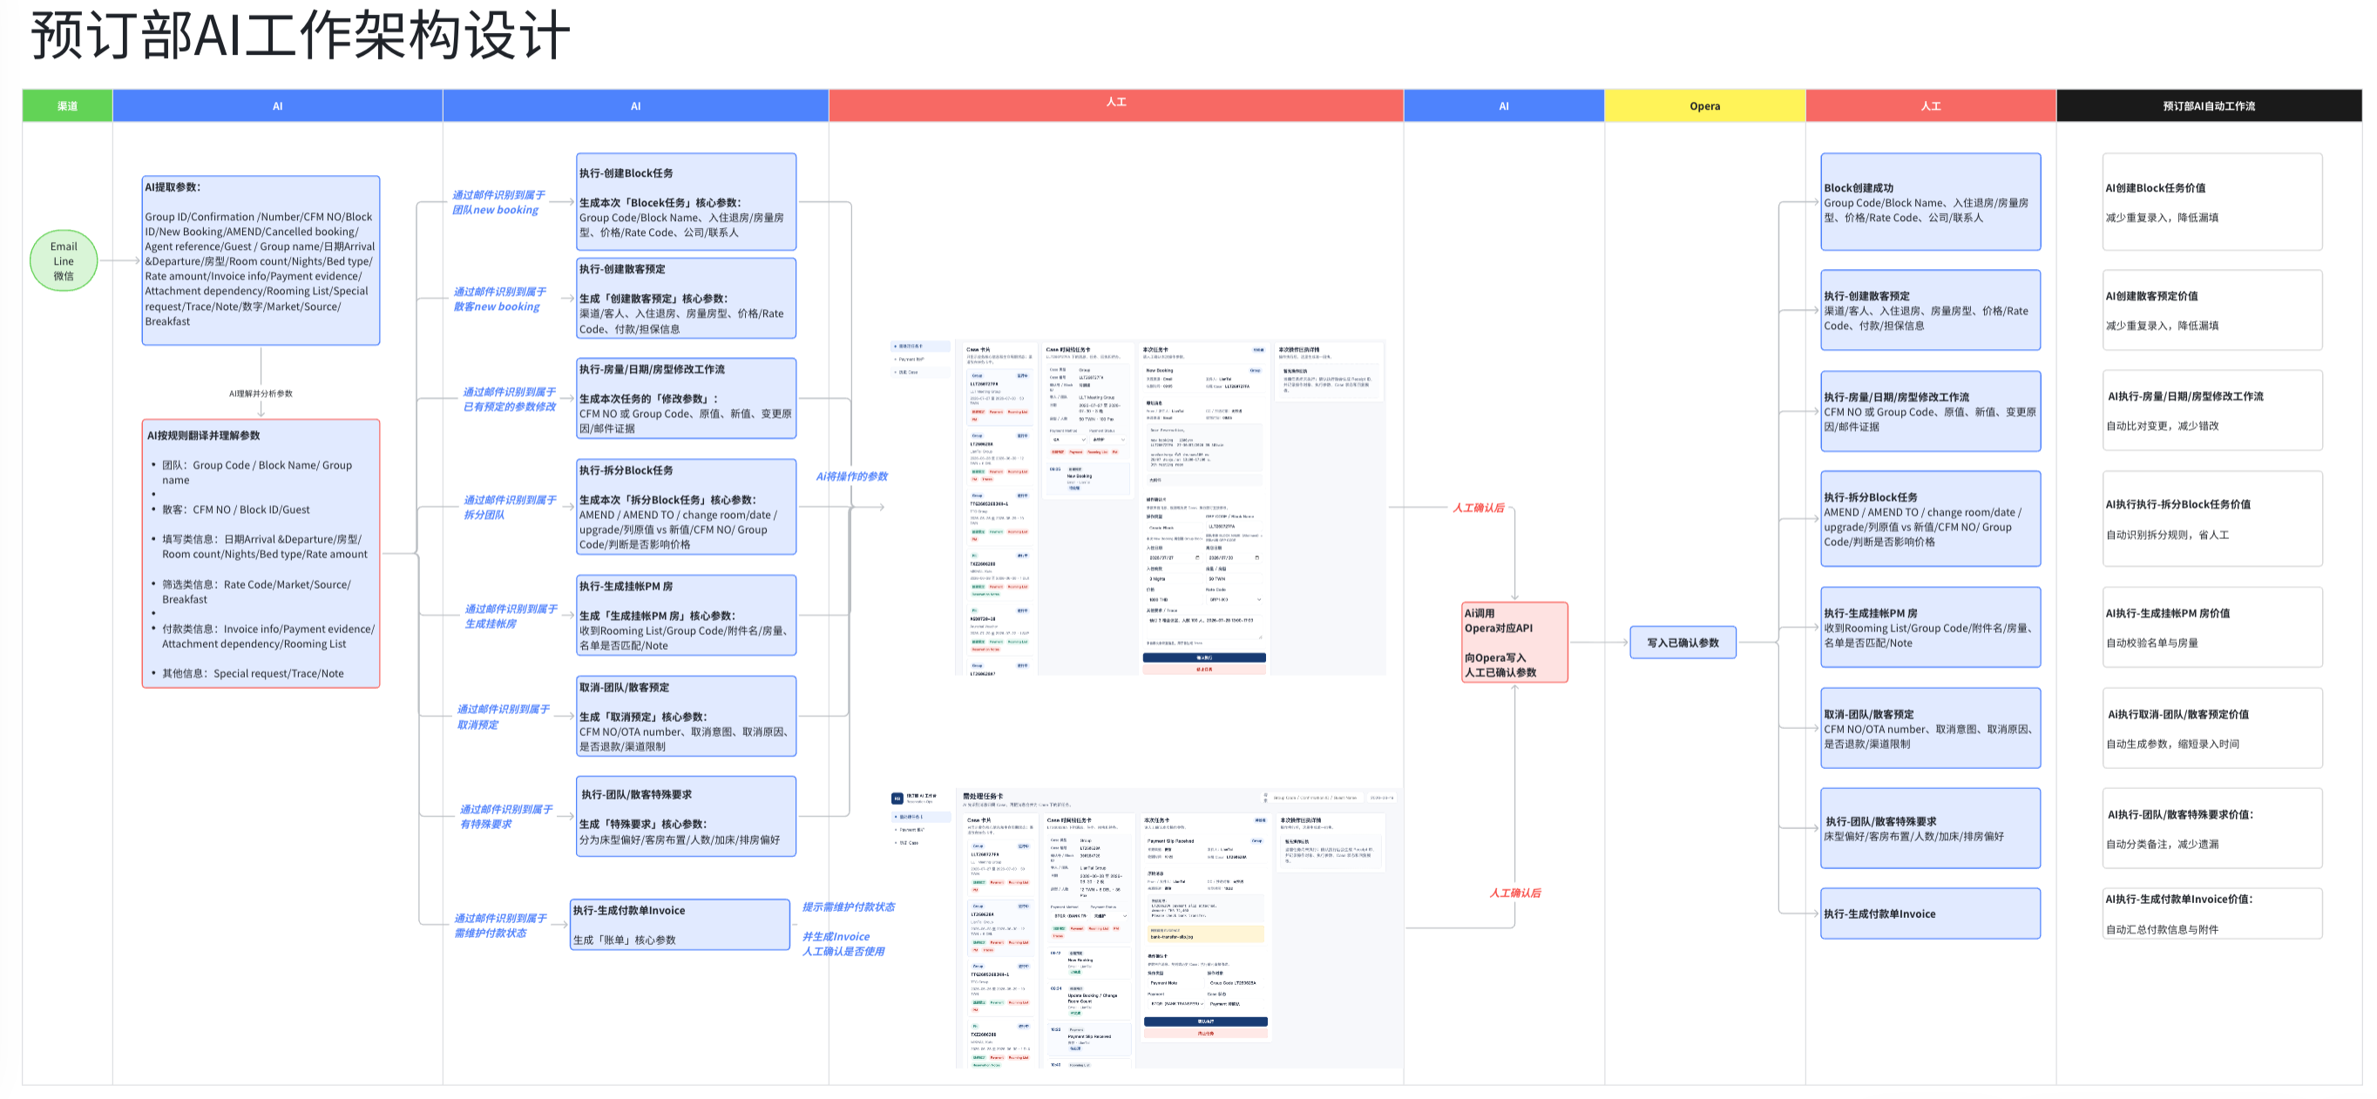Click the AI理解并分析参数 connector label

click(261, 394)
